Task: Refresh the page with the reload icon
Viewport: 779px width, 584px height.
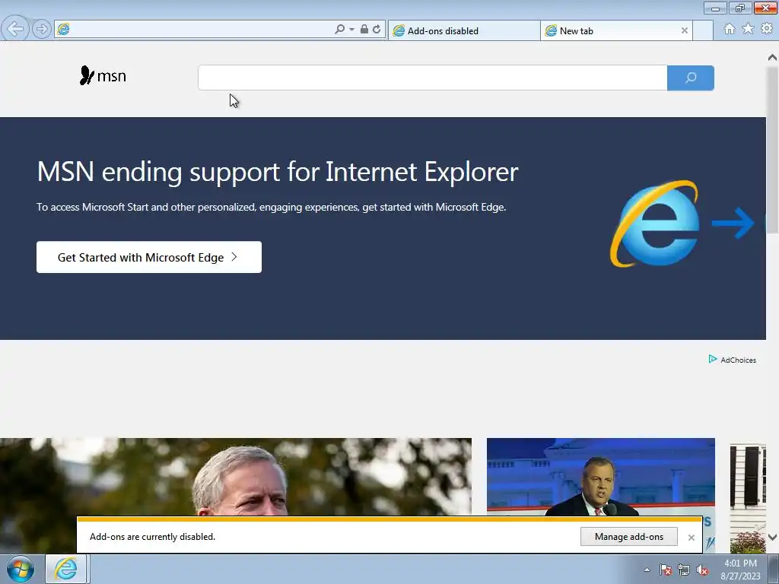Action: pyautogui.click(x=377, y=30)
